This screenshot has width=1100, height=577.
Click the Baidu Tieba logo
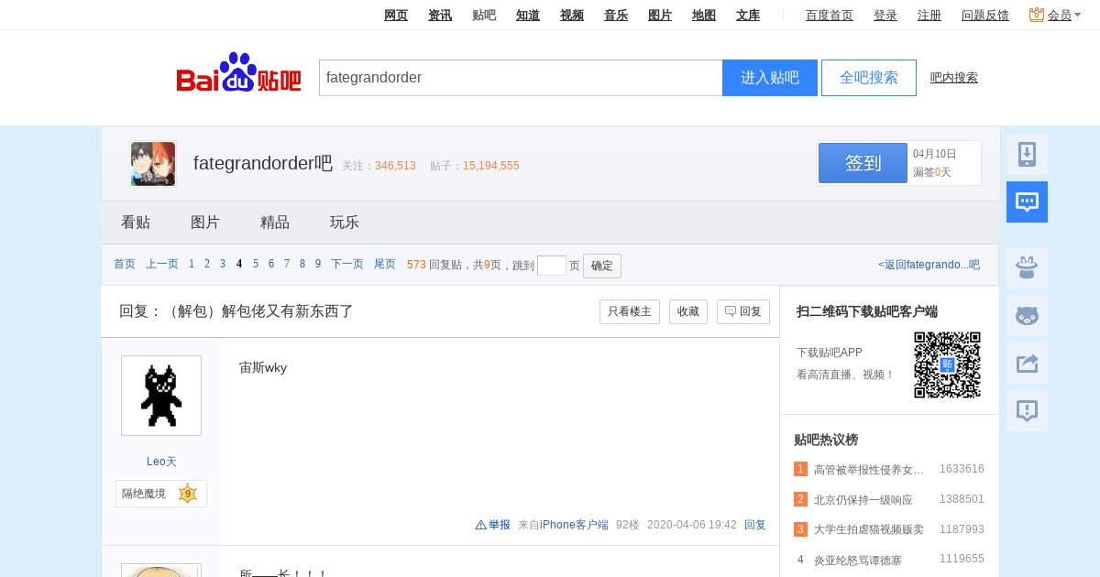[238, 73]
